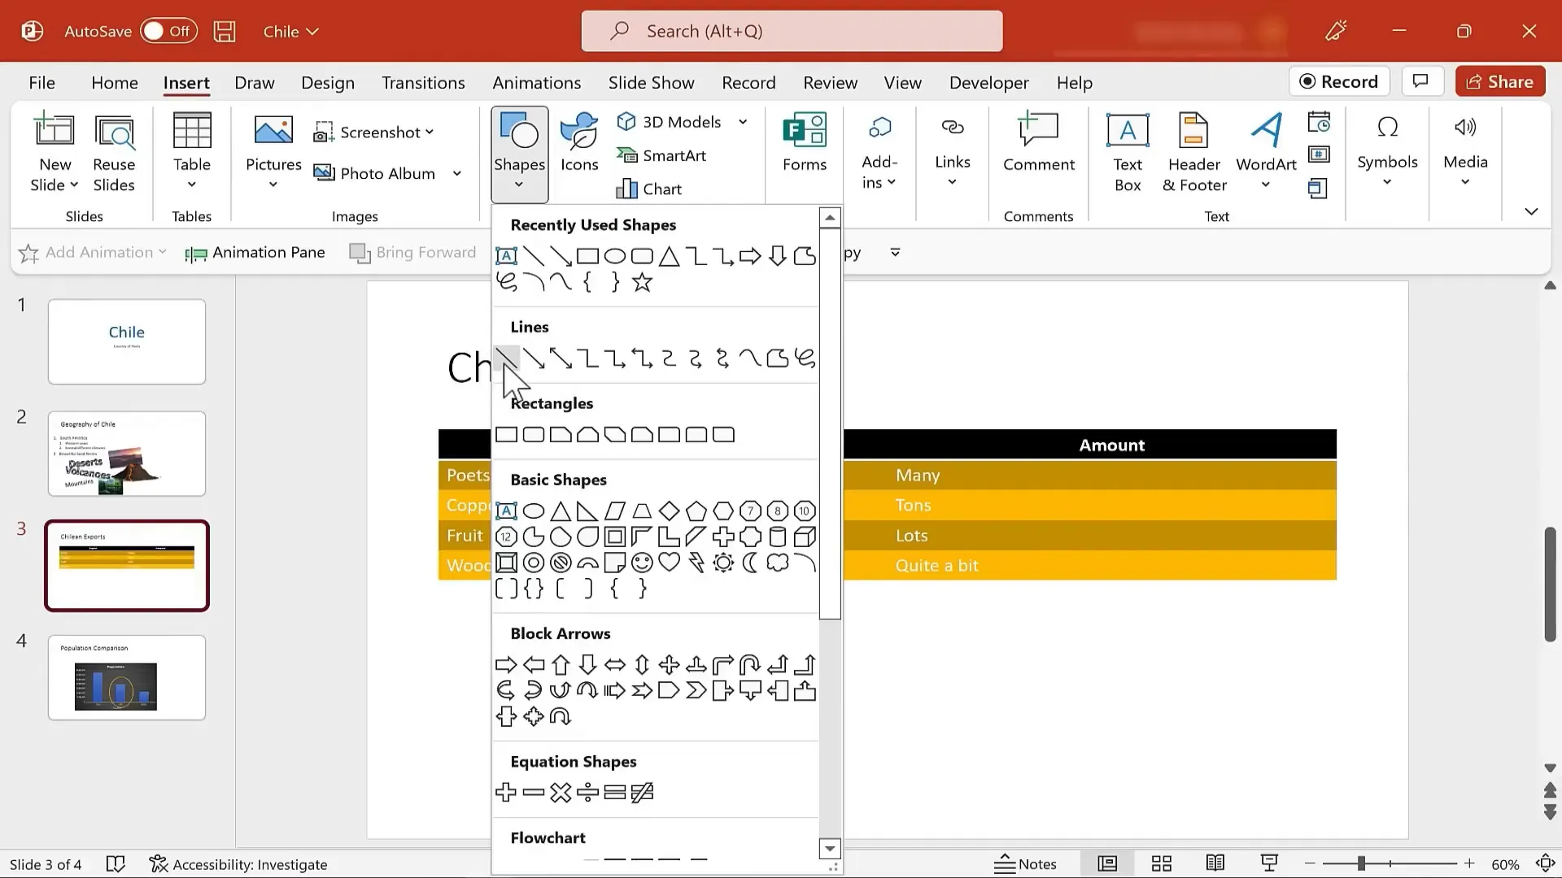Click Accessibility: Investigate in status bar

(x=238, y=864)
